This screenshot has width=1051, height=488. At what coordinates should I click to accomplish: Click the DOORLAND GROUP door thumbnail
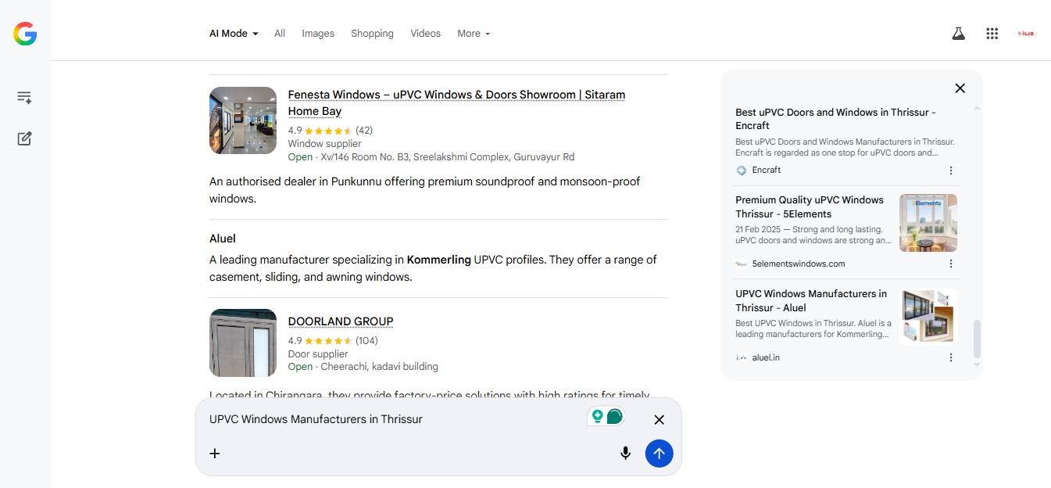coord(243,343)
